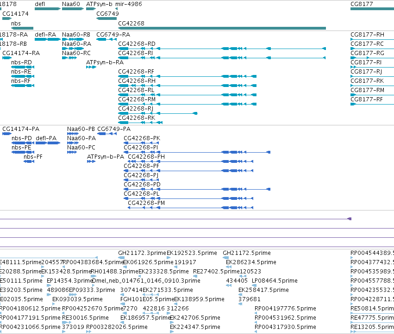This screenshot has height=334, width=394.
Task: Select transcript CG8177-RK
Action: tap(367, 81)
